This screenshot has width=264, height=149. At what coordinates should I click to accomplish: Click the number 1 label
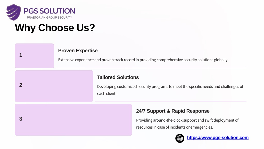click(x=21, y=55)
